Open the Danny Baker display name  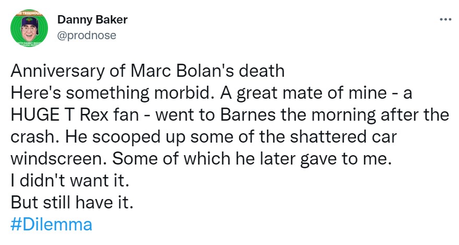click(x=92, y=20)
